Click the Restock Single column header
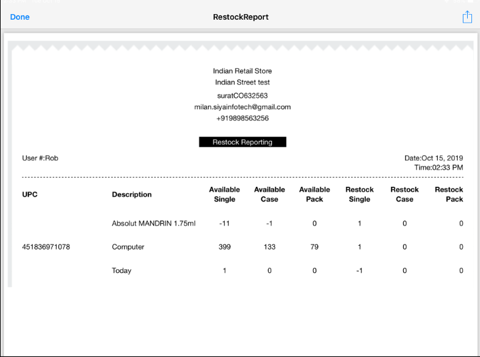This screenshot has height=357, width=480. point(360,194)
